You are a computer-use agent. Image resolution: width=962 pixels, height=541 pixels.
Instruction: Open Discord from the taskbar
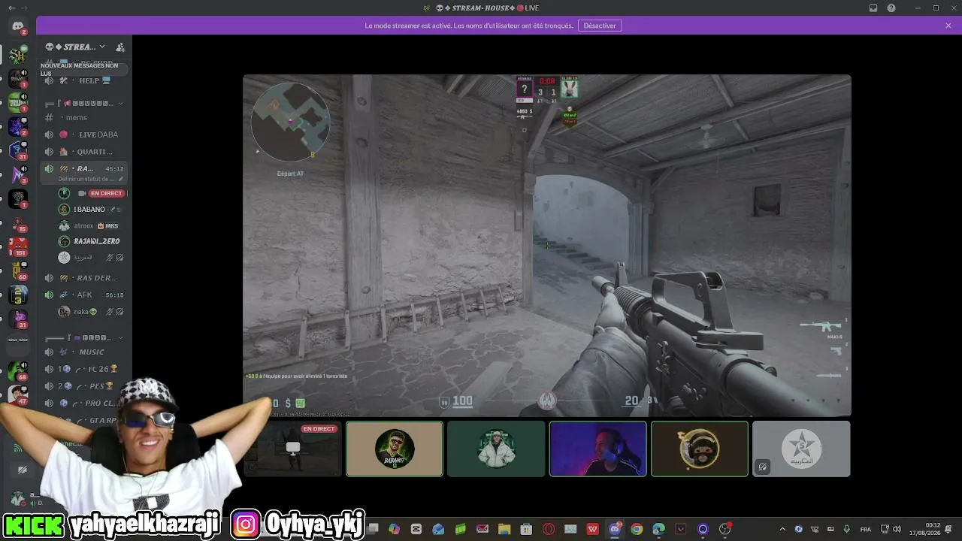click(x=615, y=529)
